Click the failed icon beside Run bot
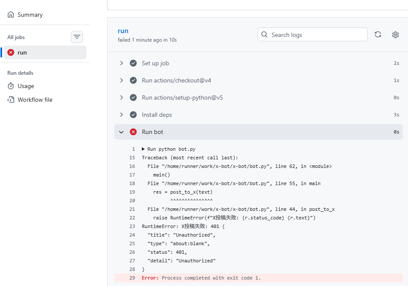This screenshot has height=286, width=408. click(133, 132)
